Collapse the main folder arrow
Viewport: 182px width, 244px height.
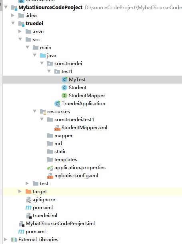[28, 47]
